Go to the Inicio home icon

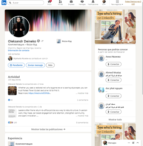(50, 3)
